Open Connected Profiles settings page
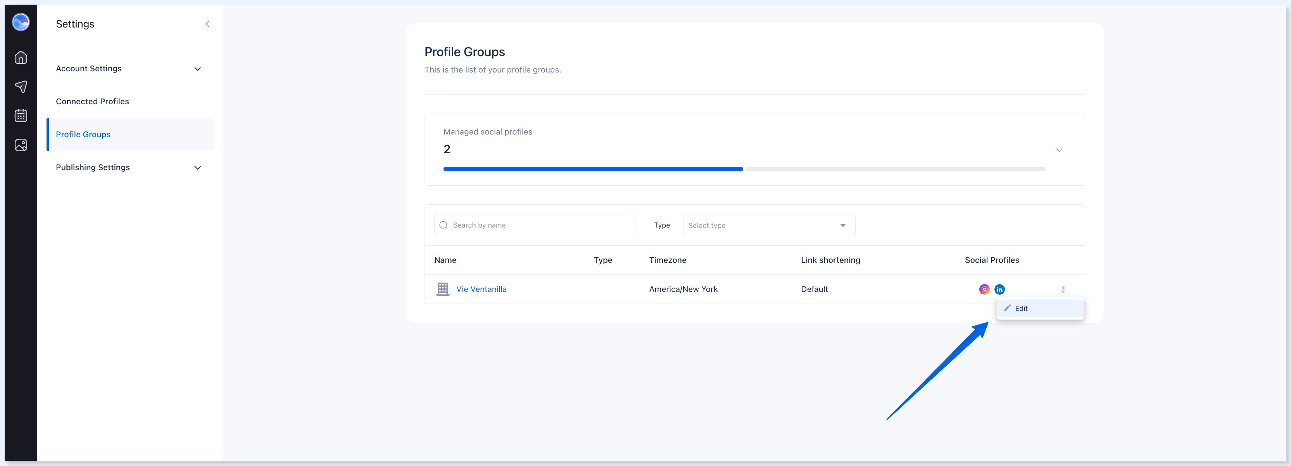This screenshot has width=1291, height=466. [x=130, y=102]
